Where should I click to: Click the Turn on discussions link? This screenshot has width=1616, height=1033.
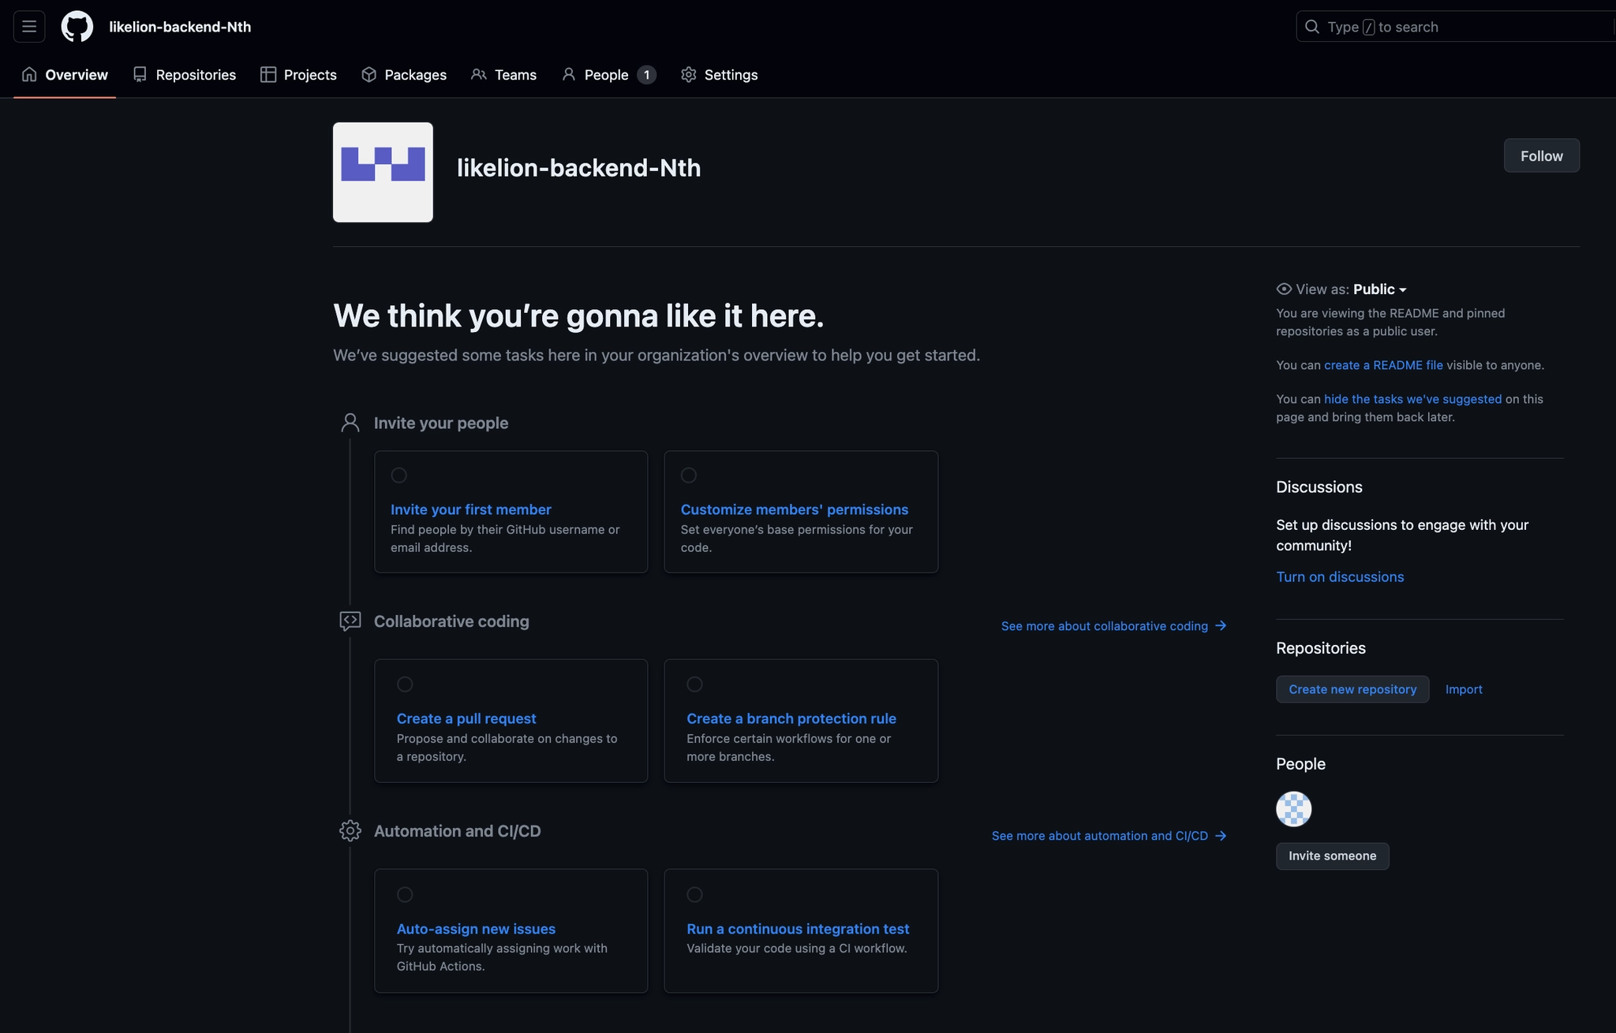1340,577
